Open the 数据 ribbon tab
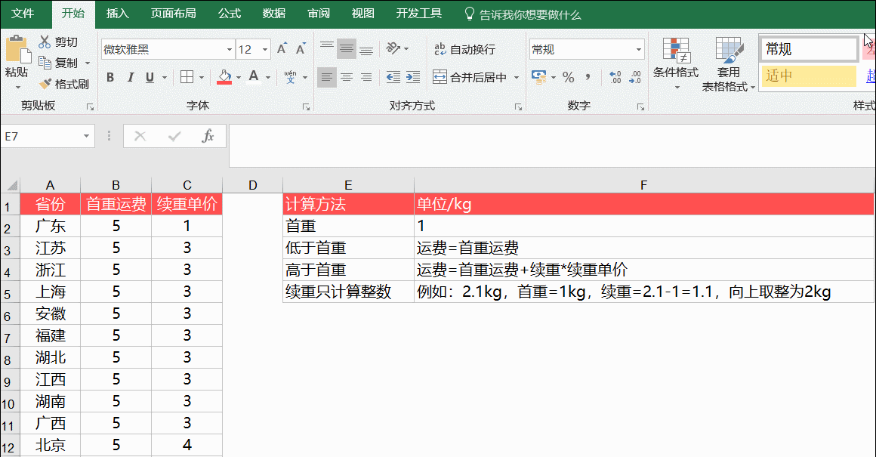876x457 pixels. tap(273, 13)
